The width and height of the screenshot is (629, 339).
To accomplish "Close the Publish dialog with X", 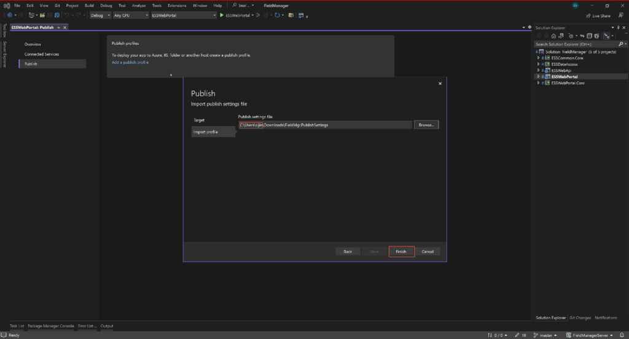I will click(x=440, y=84).
